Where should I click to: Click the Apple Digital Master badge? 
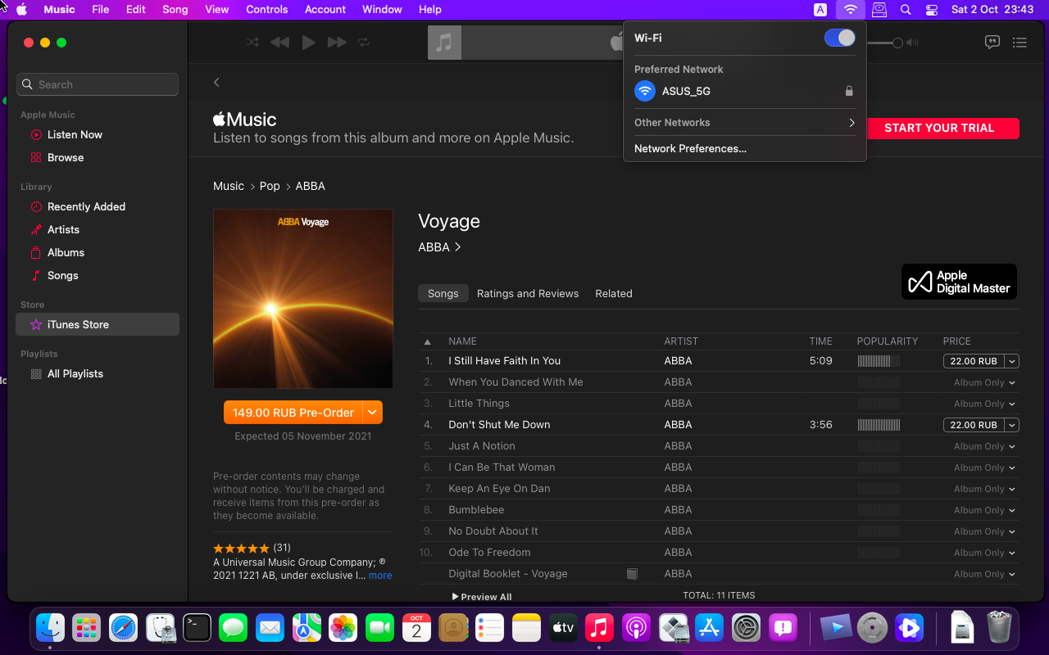(959, 282)
